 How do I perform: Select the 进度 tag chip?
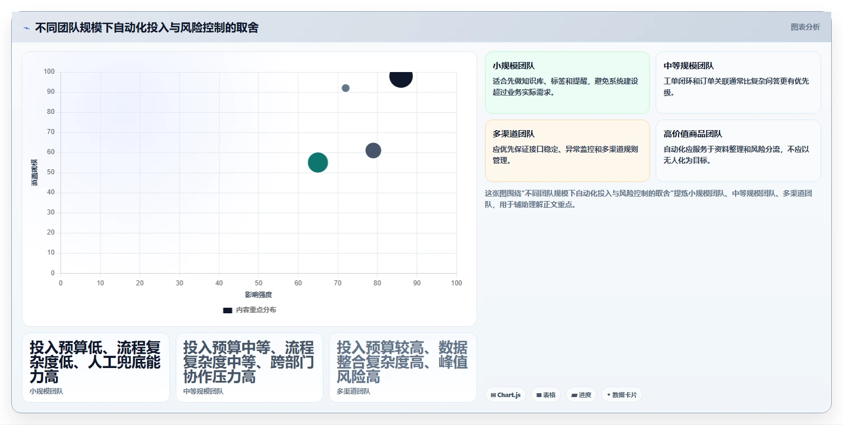(x=581, y=395)
